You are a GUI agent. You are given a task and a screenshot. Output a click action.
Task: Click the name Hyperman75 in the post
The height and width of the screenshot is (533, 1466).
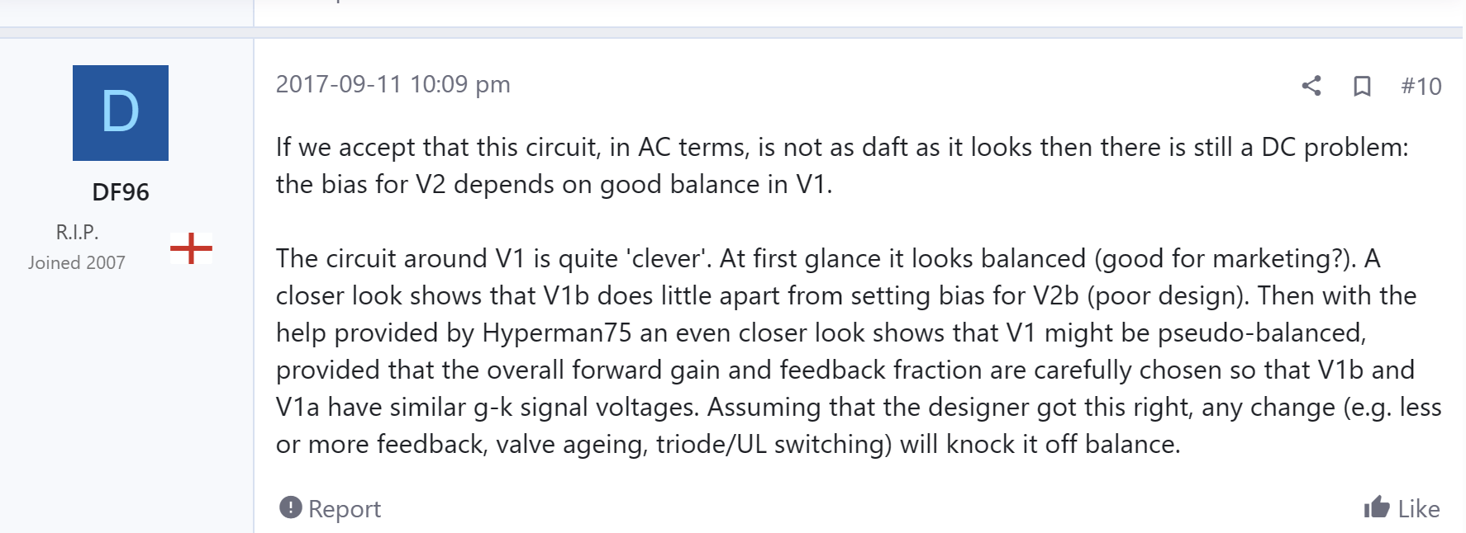(557, 333)
